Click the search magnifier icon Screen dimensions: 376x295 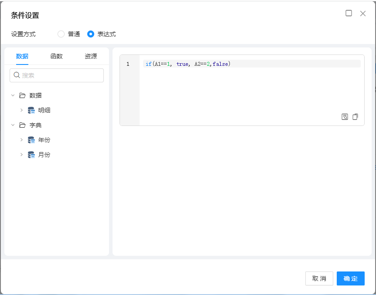[x=17, y=75]
